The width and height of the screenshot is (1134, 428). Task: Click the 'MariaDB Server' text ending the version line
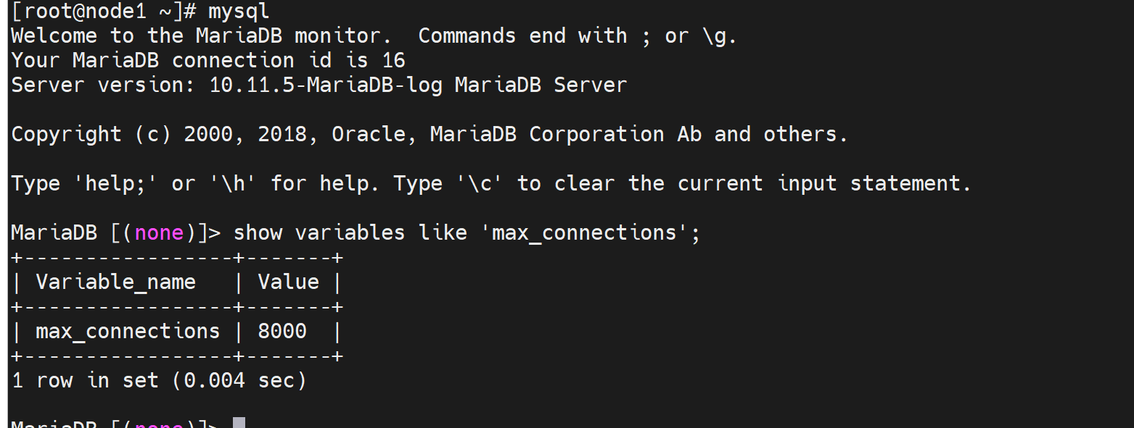pyautogui.click(x=541, y=85)
